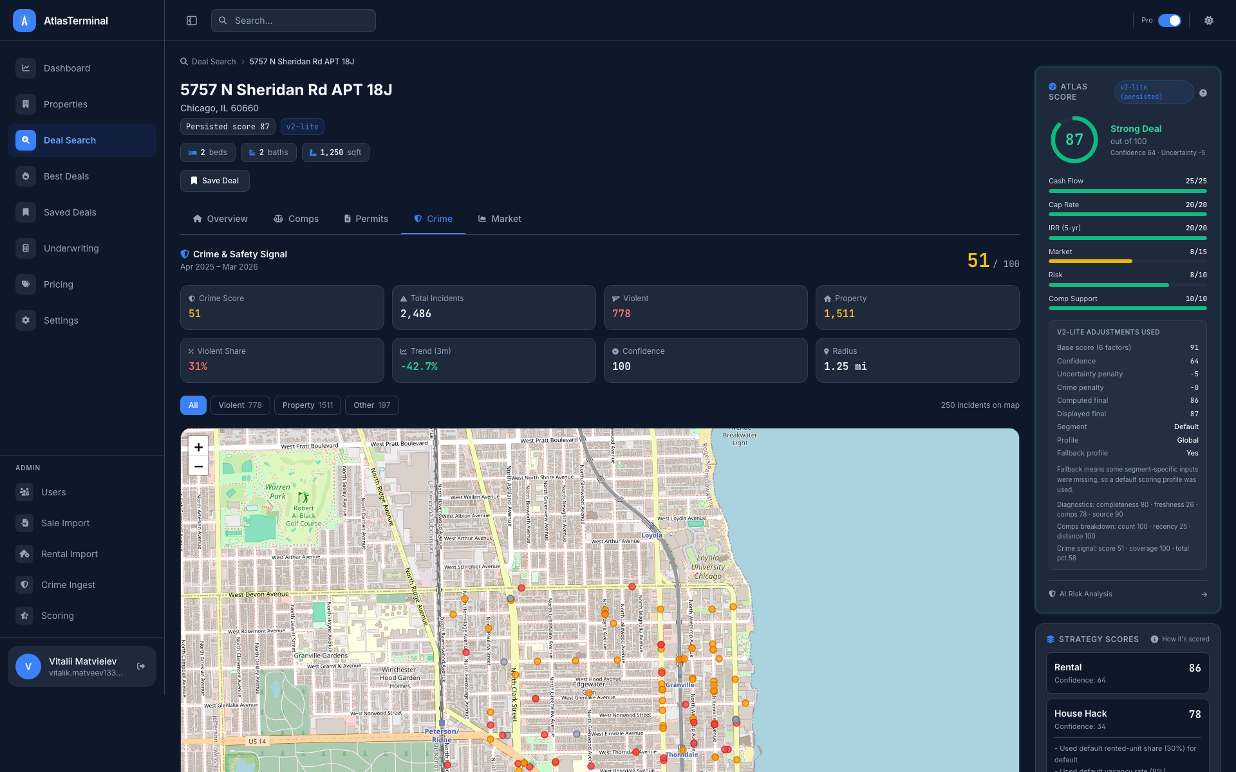Click the Saved Deals bookmark icon
The image size is (1236, 772).
pos(26,212)
